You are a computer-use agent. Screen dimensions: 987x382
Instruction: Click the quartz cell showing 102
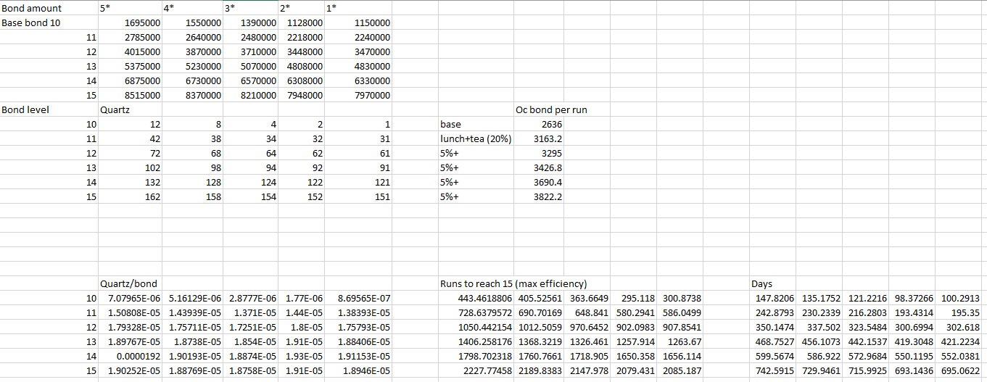pos(130,167)
